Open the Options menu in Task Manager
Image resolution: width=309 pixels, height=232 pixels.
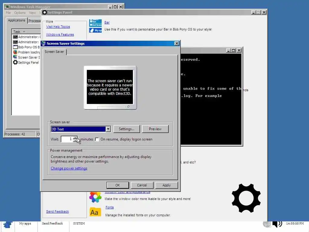pos(20,13)
